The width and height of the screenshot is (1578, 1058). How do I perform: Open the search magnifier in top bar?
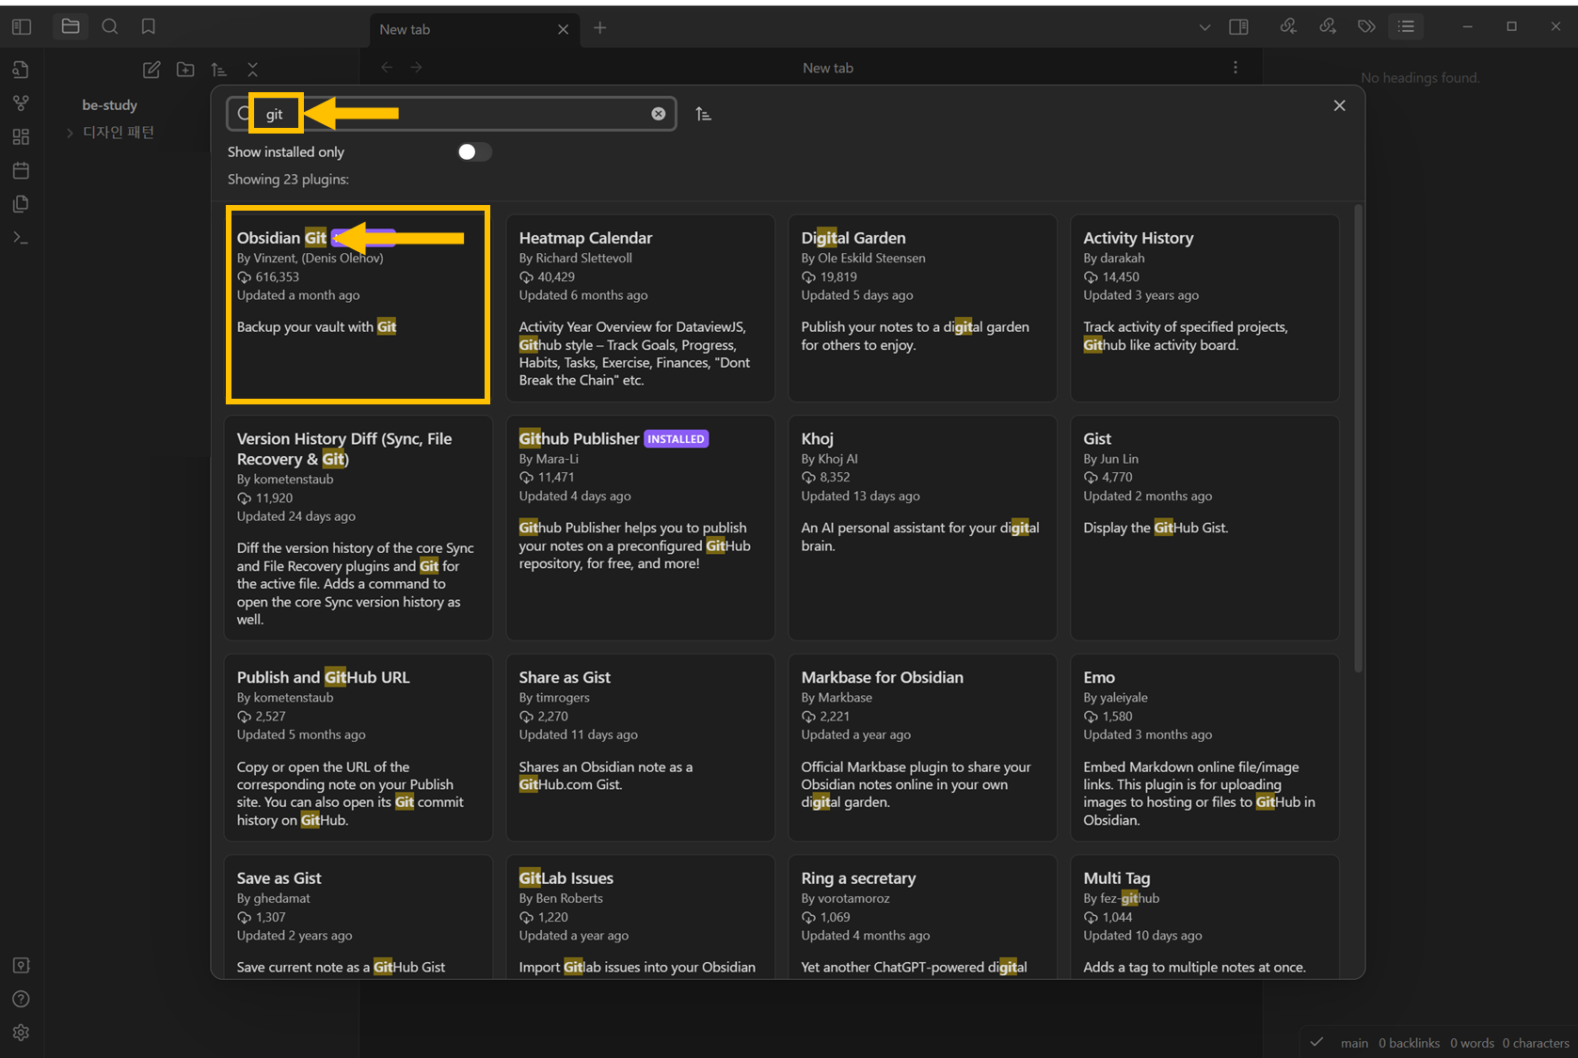tap(110, 26)
